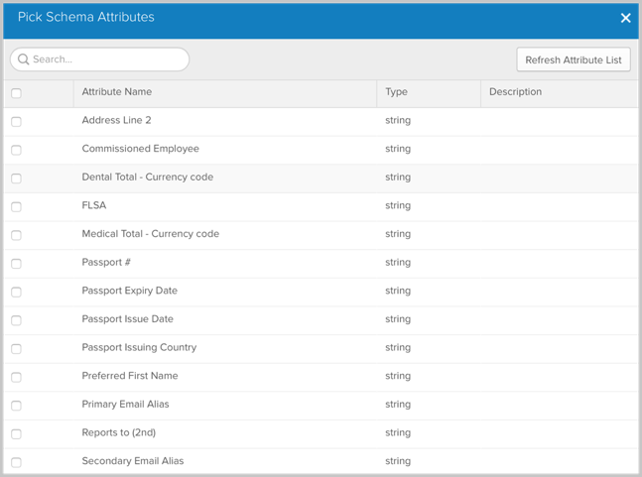642x477 pixels.
Task: Enable the Passport Expiry Date checkbox
Action: (16, 292)
